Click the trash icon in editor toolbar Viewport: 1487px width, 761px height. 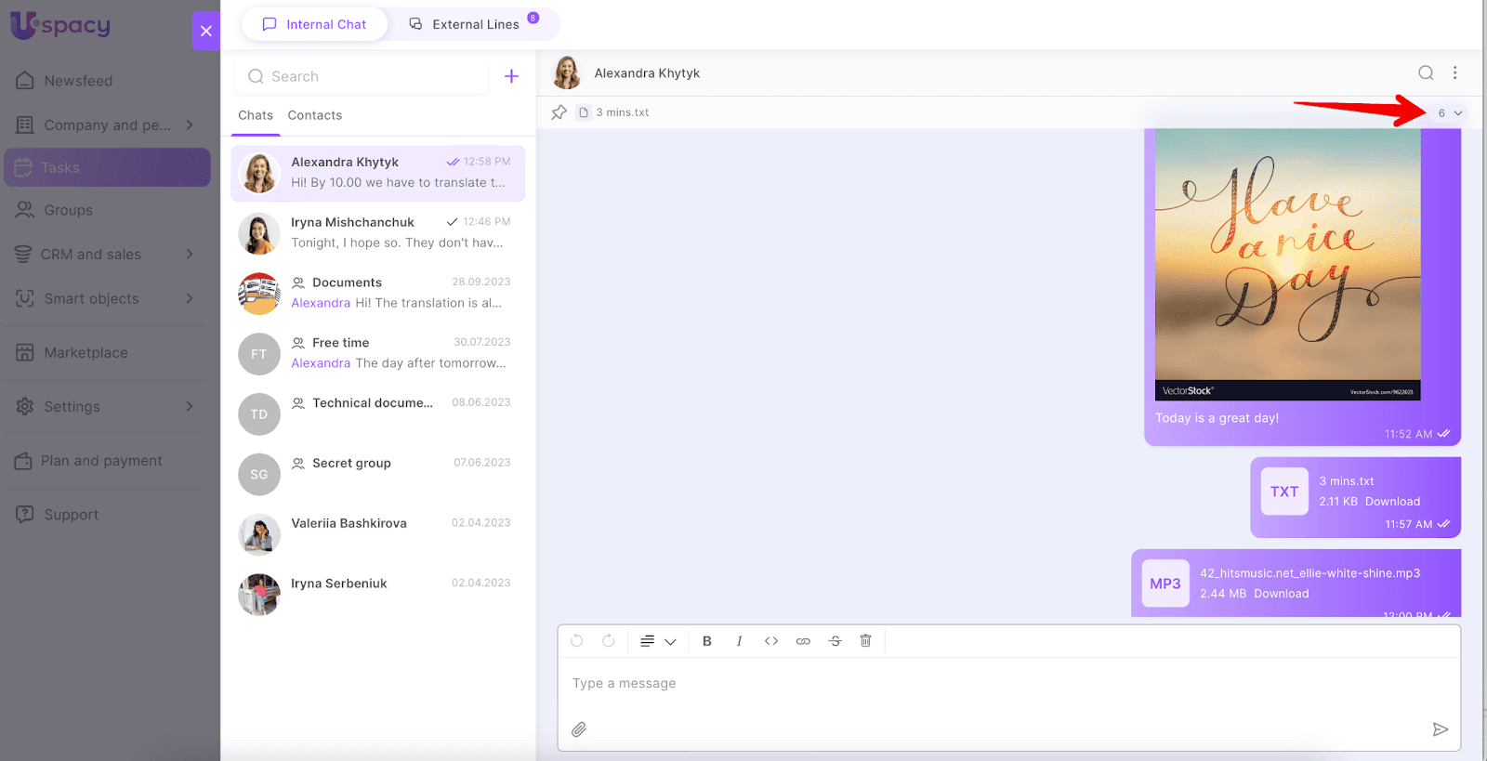click(865, 641)
